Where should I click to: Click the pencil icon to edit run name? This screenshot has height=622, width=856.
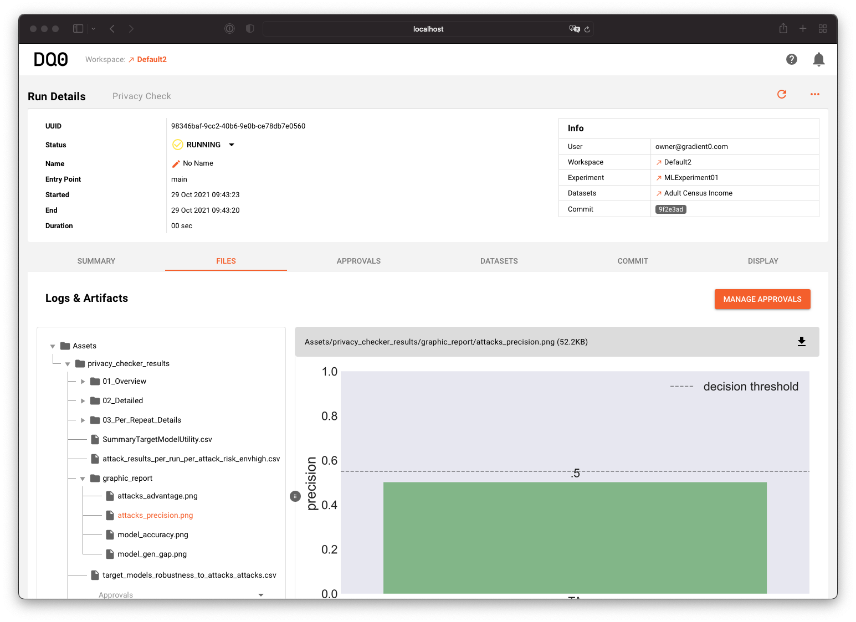[176, 163]
